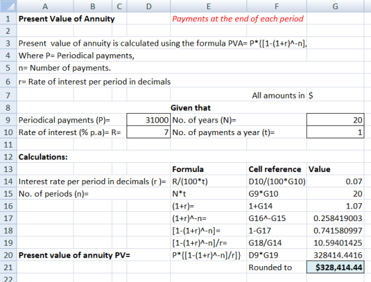Select column A header

[x=45, y=6]
